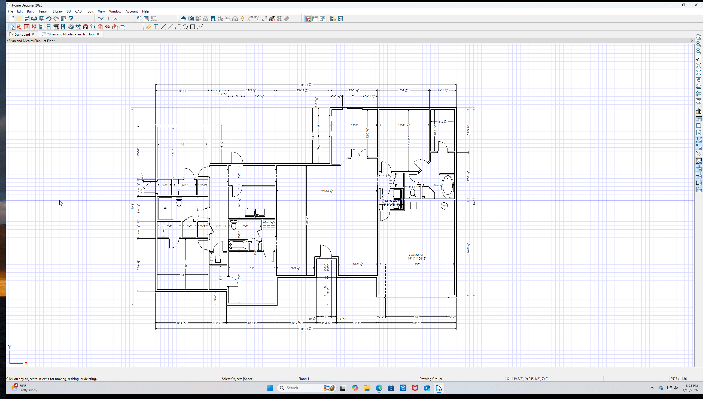Screen dimensions: 703x399
Task: Switch to the Dashboard tab
Action: [22, 34]
